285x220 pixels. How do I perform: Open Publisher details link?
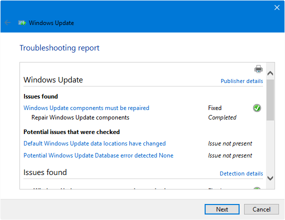[242, 81]
